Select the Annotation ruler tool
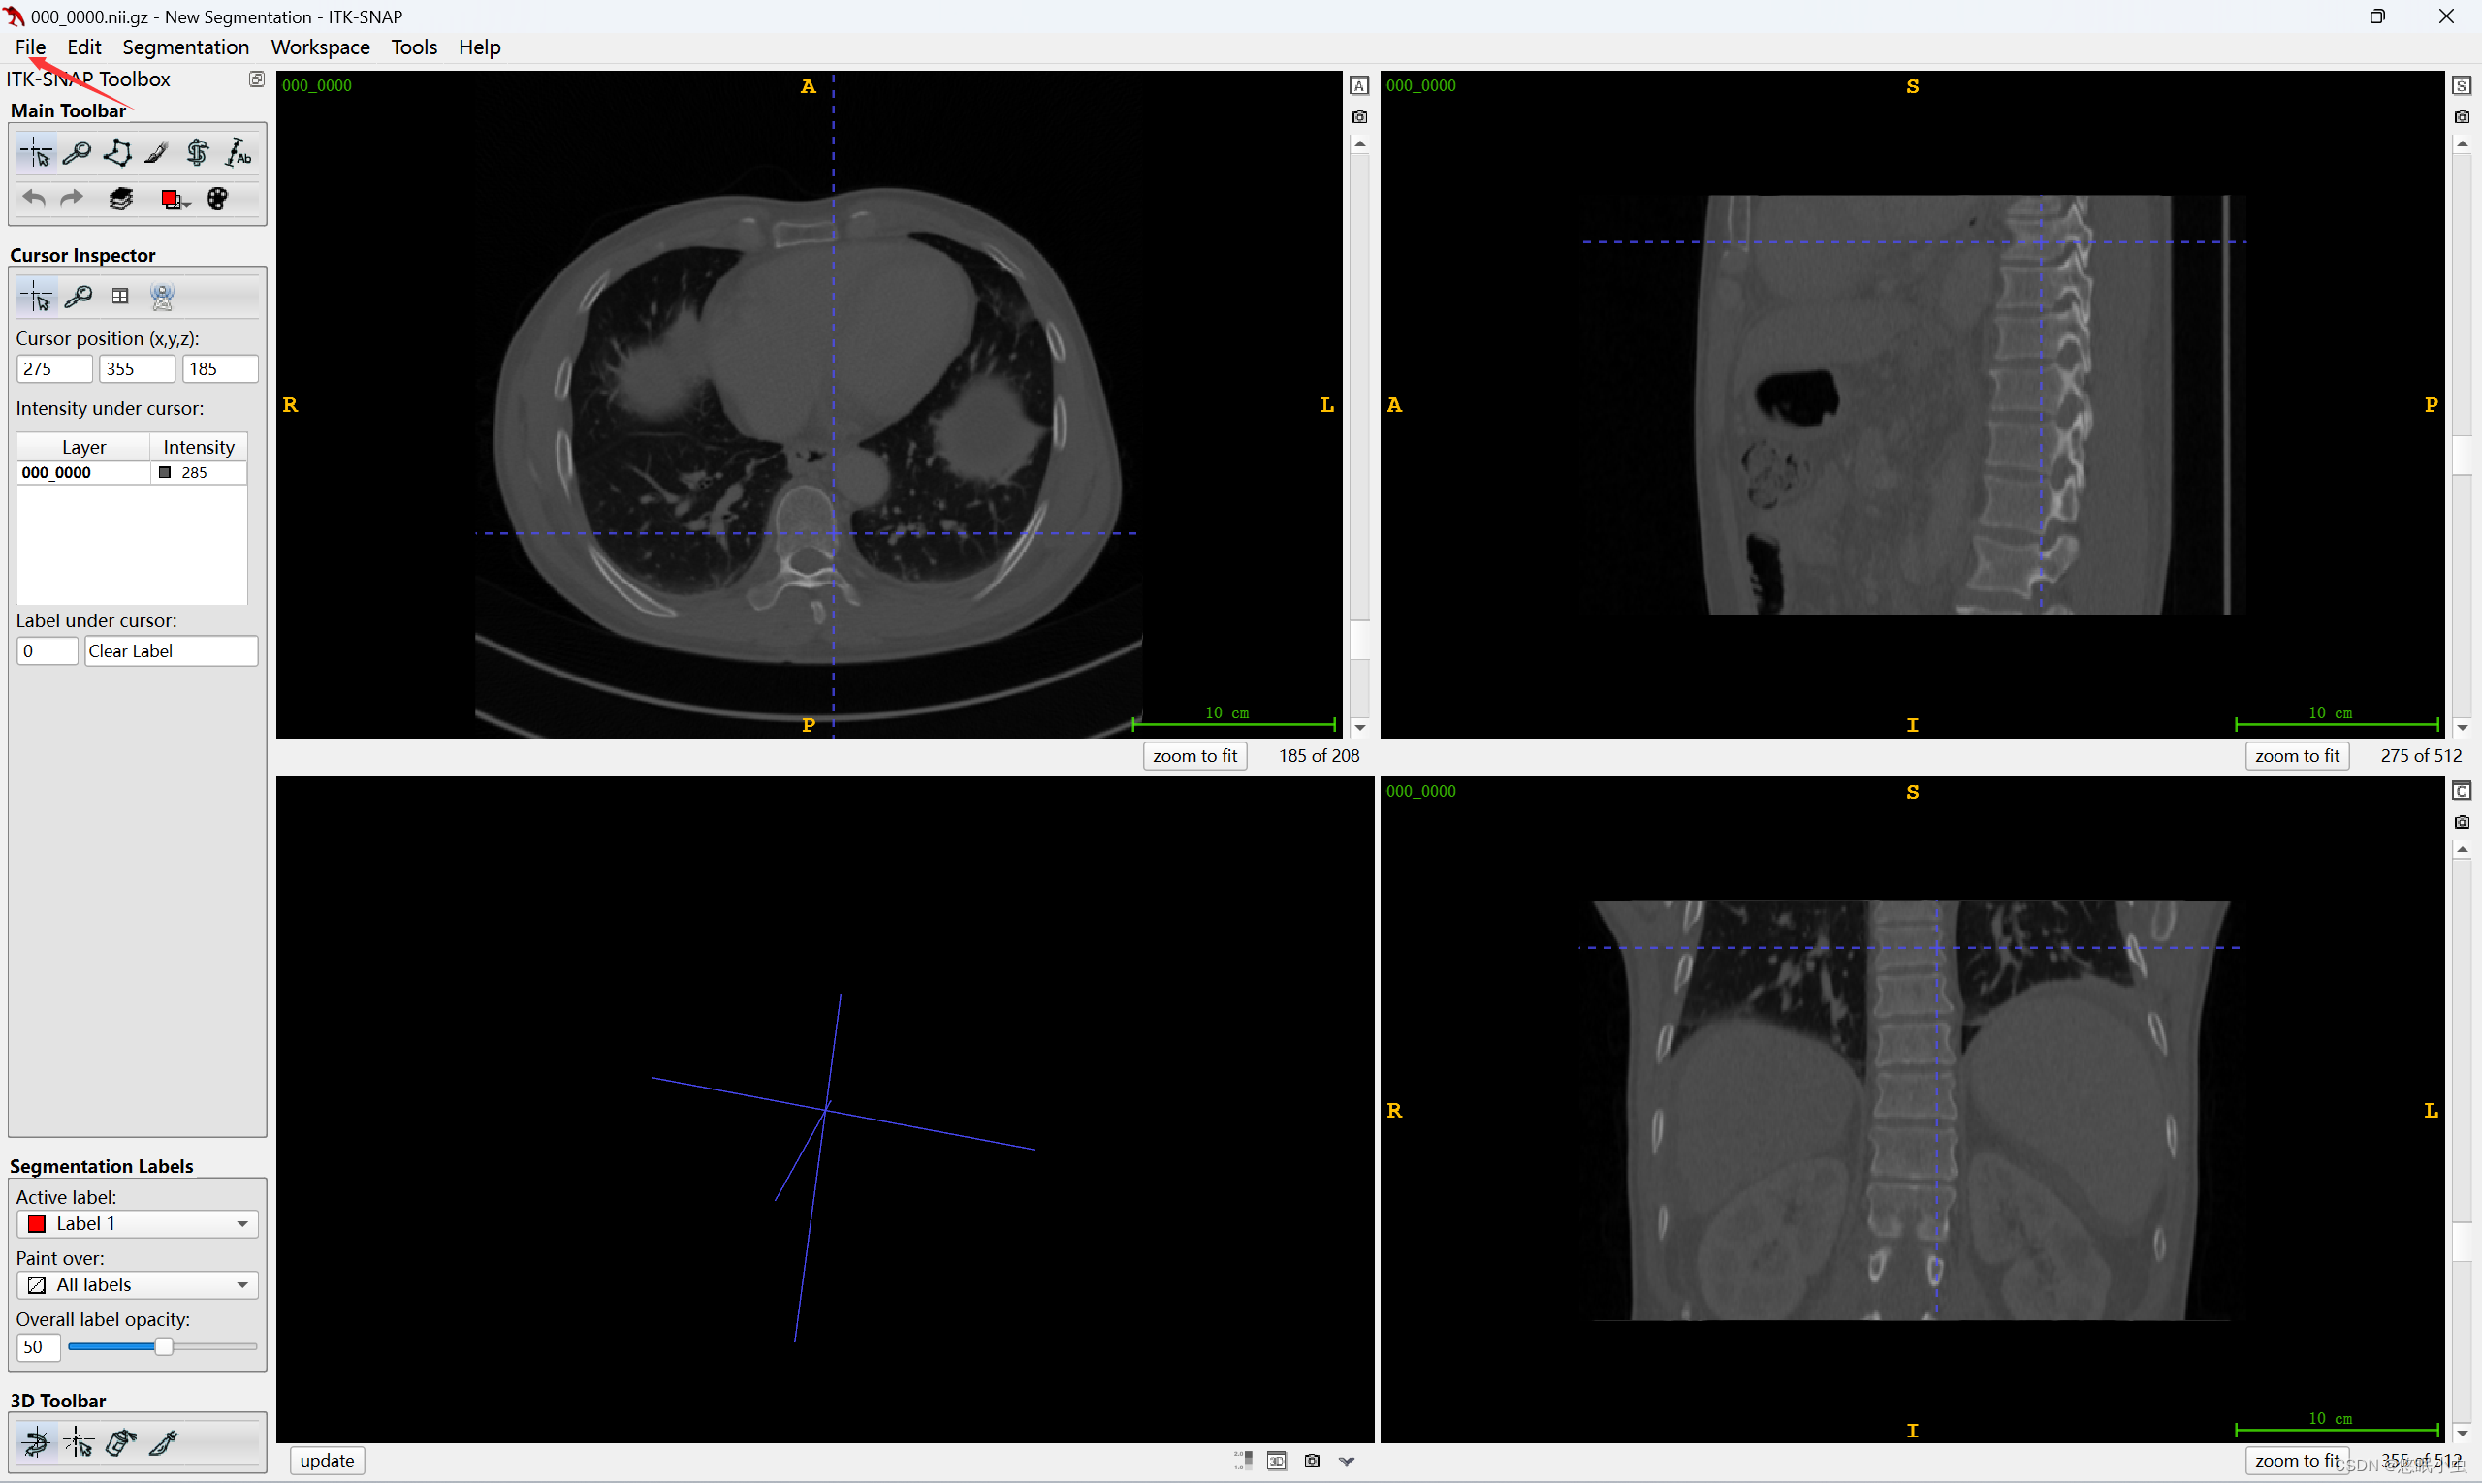The height and width of the screenshot is (1483, 2482). 238,153
